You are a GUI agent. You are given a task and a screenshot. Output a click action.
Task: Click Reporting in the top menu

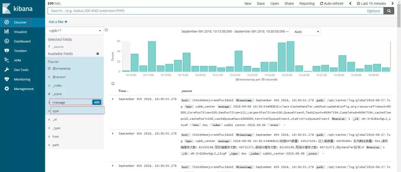307,4
